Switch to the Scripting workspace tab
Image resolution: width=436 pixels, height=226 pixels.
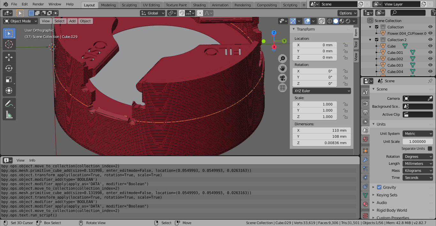click(x=290, y=5)
